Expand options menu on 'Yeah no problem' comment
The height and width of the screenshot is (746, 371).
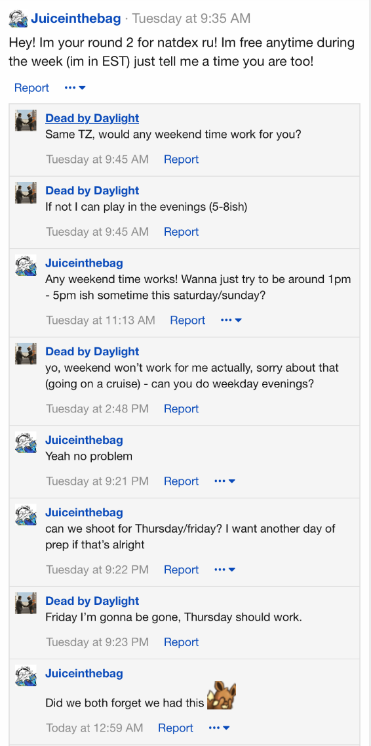(x=225, y=481)
